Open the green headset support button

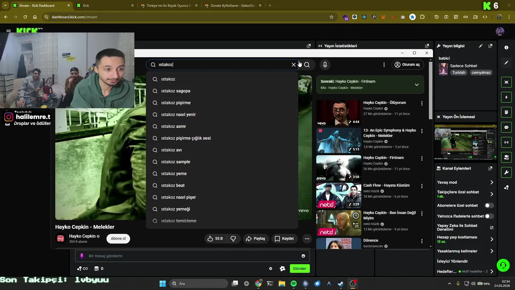tap(503, 265)
